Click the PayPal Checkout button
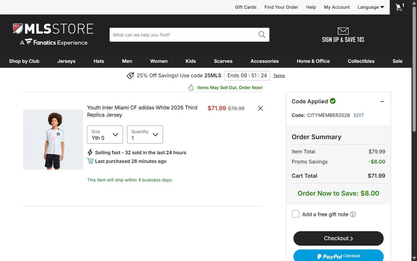The image size is (417, 261). (x=338, y=256)
